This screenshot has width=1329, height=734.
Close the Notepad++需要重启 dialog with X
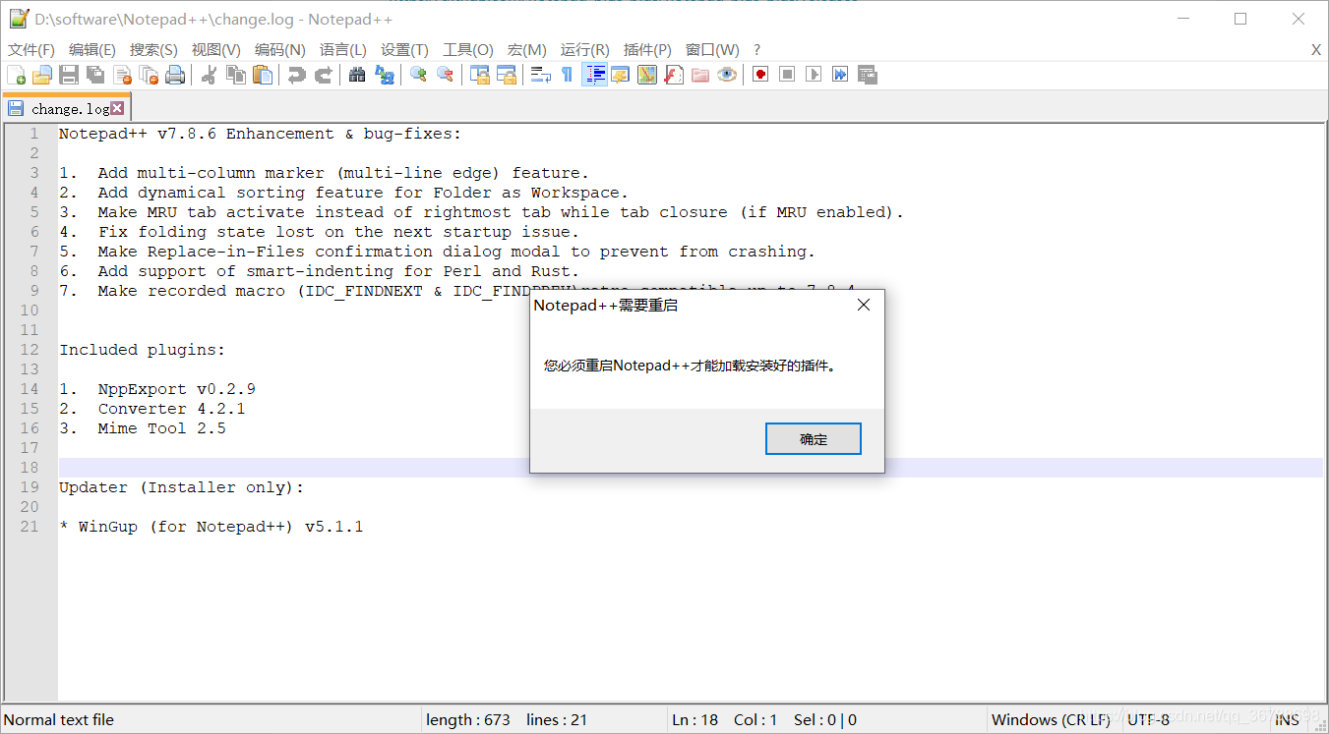tap(864, 306)
